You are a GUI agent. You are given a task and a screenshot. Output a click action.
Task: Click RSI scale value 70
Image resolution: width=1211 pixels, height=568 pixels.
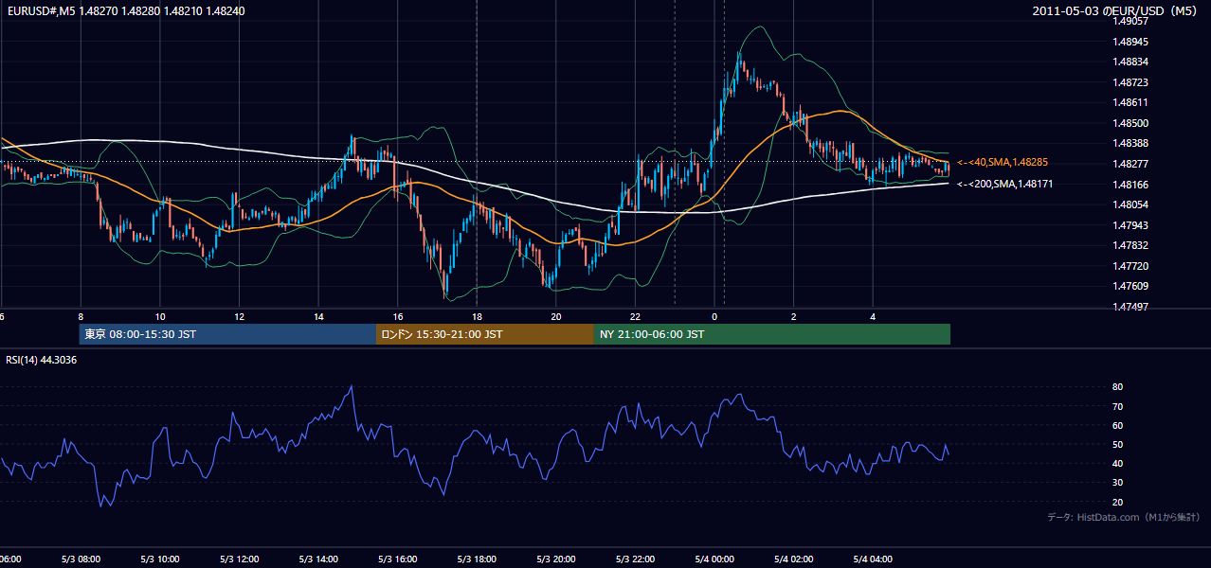1117,406
